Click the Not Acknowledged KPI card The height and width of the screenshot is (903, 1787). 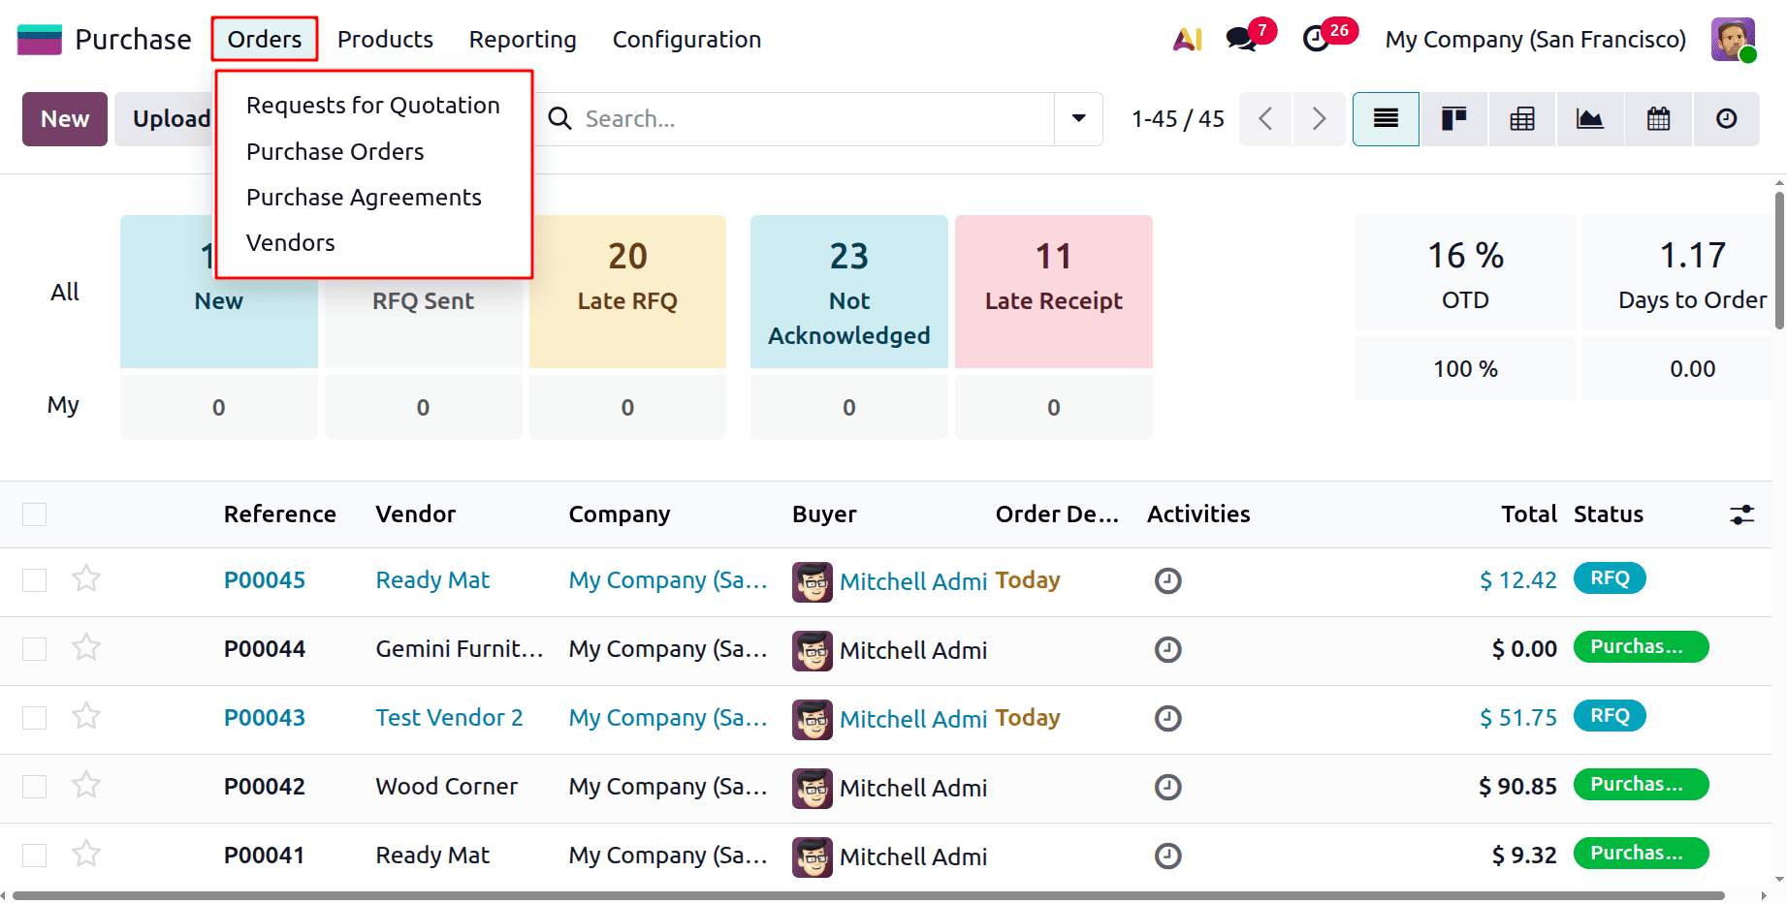coord(848,291)
